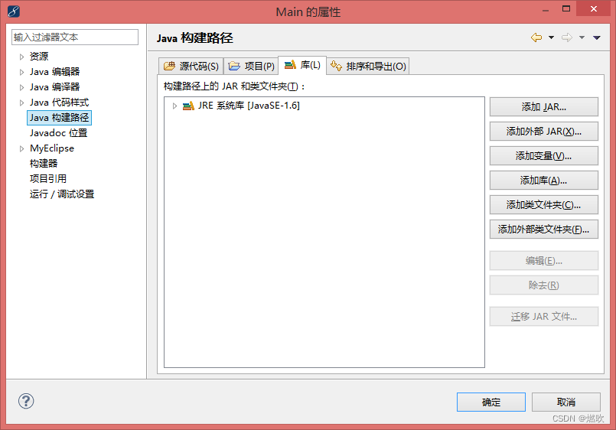Expand the MyEclipse tree node

pyautogui.click(x=21, y=148)
